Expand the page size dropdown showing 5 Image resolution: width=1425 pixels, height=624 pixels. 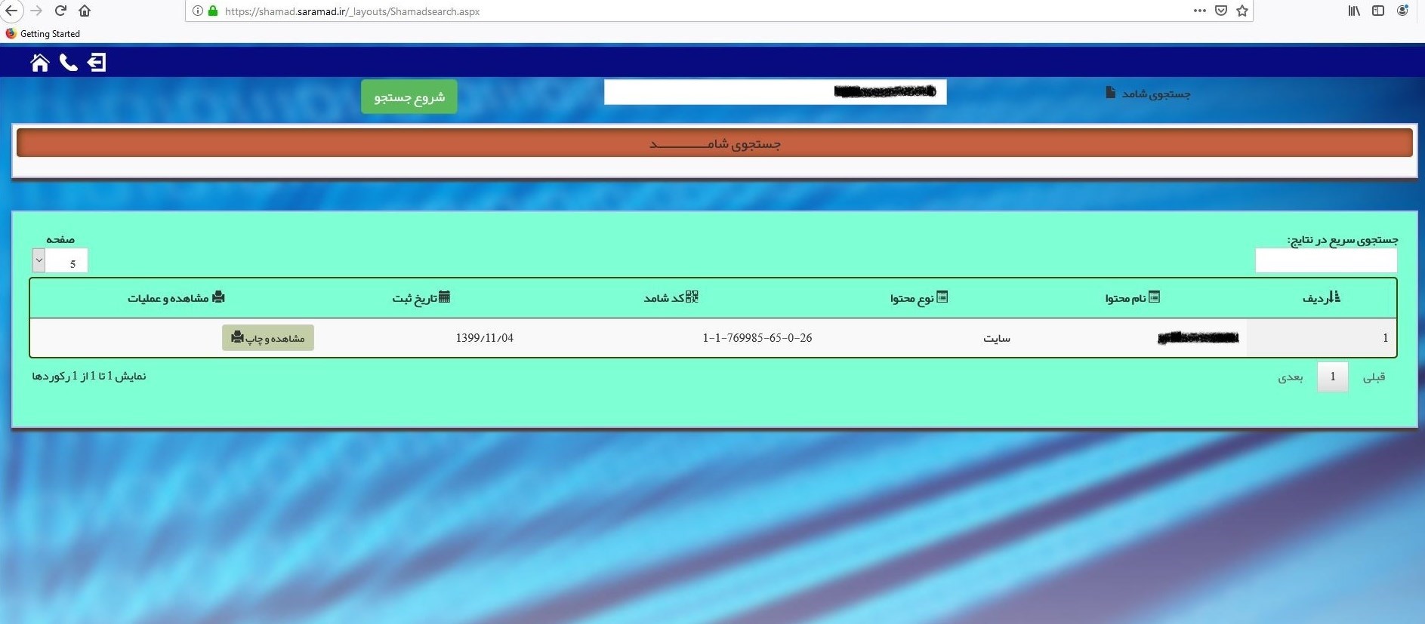pos(39,260)
